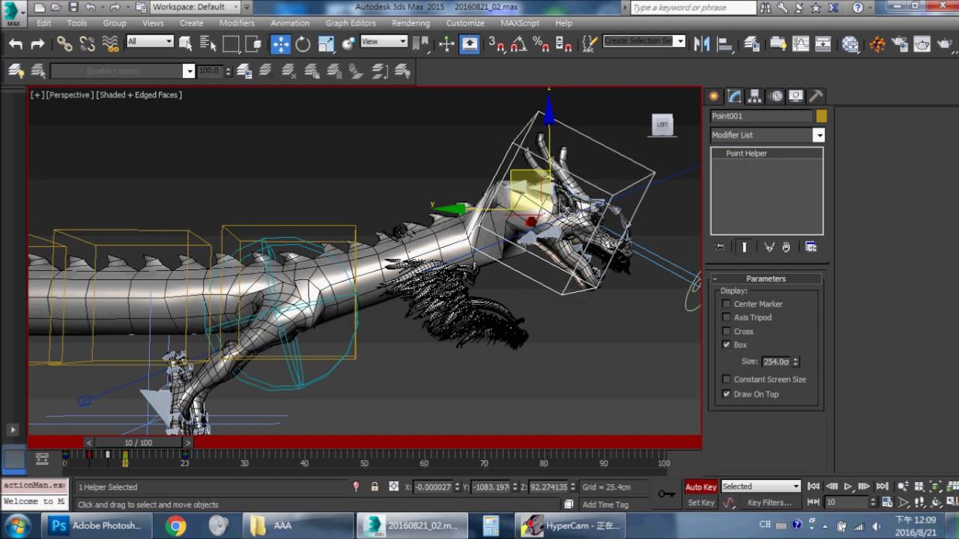Screen dimensions: 959x539
Task: Open the Modifiers menu
Action: (x=237, y=23)
